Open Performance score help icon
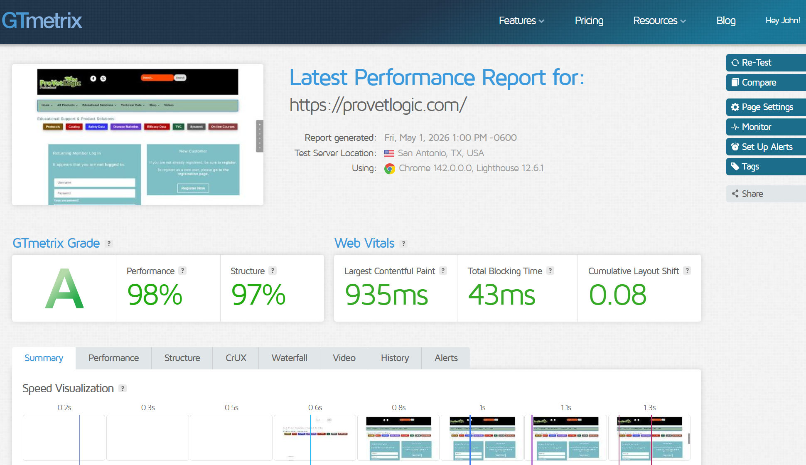 coord(182,271)
